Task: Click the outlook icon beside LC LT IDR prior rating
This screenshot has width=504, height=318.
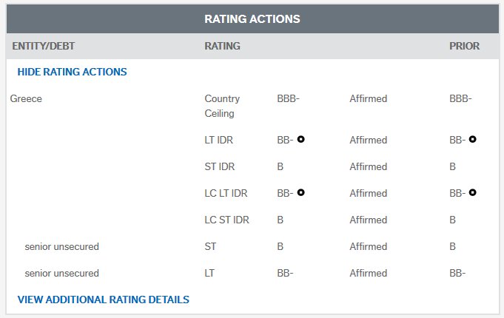Action: [x=473, y=192]
